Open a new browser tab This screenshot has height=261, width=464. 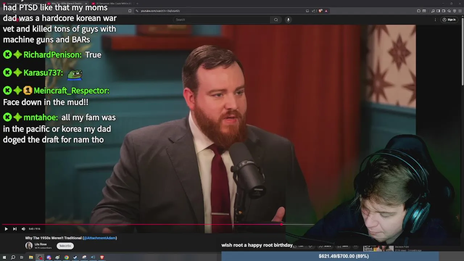pyautogui.click(x=137, y=4)
